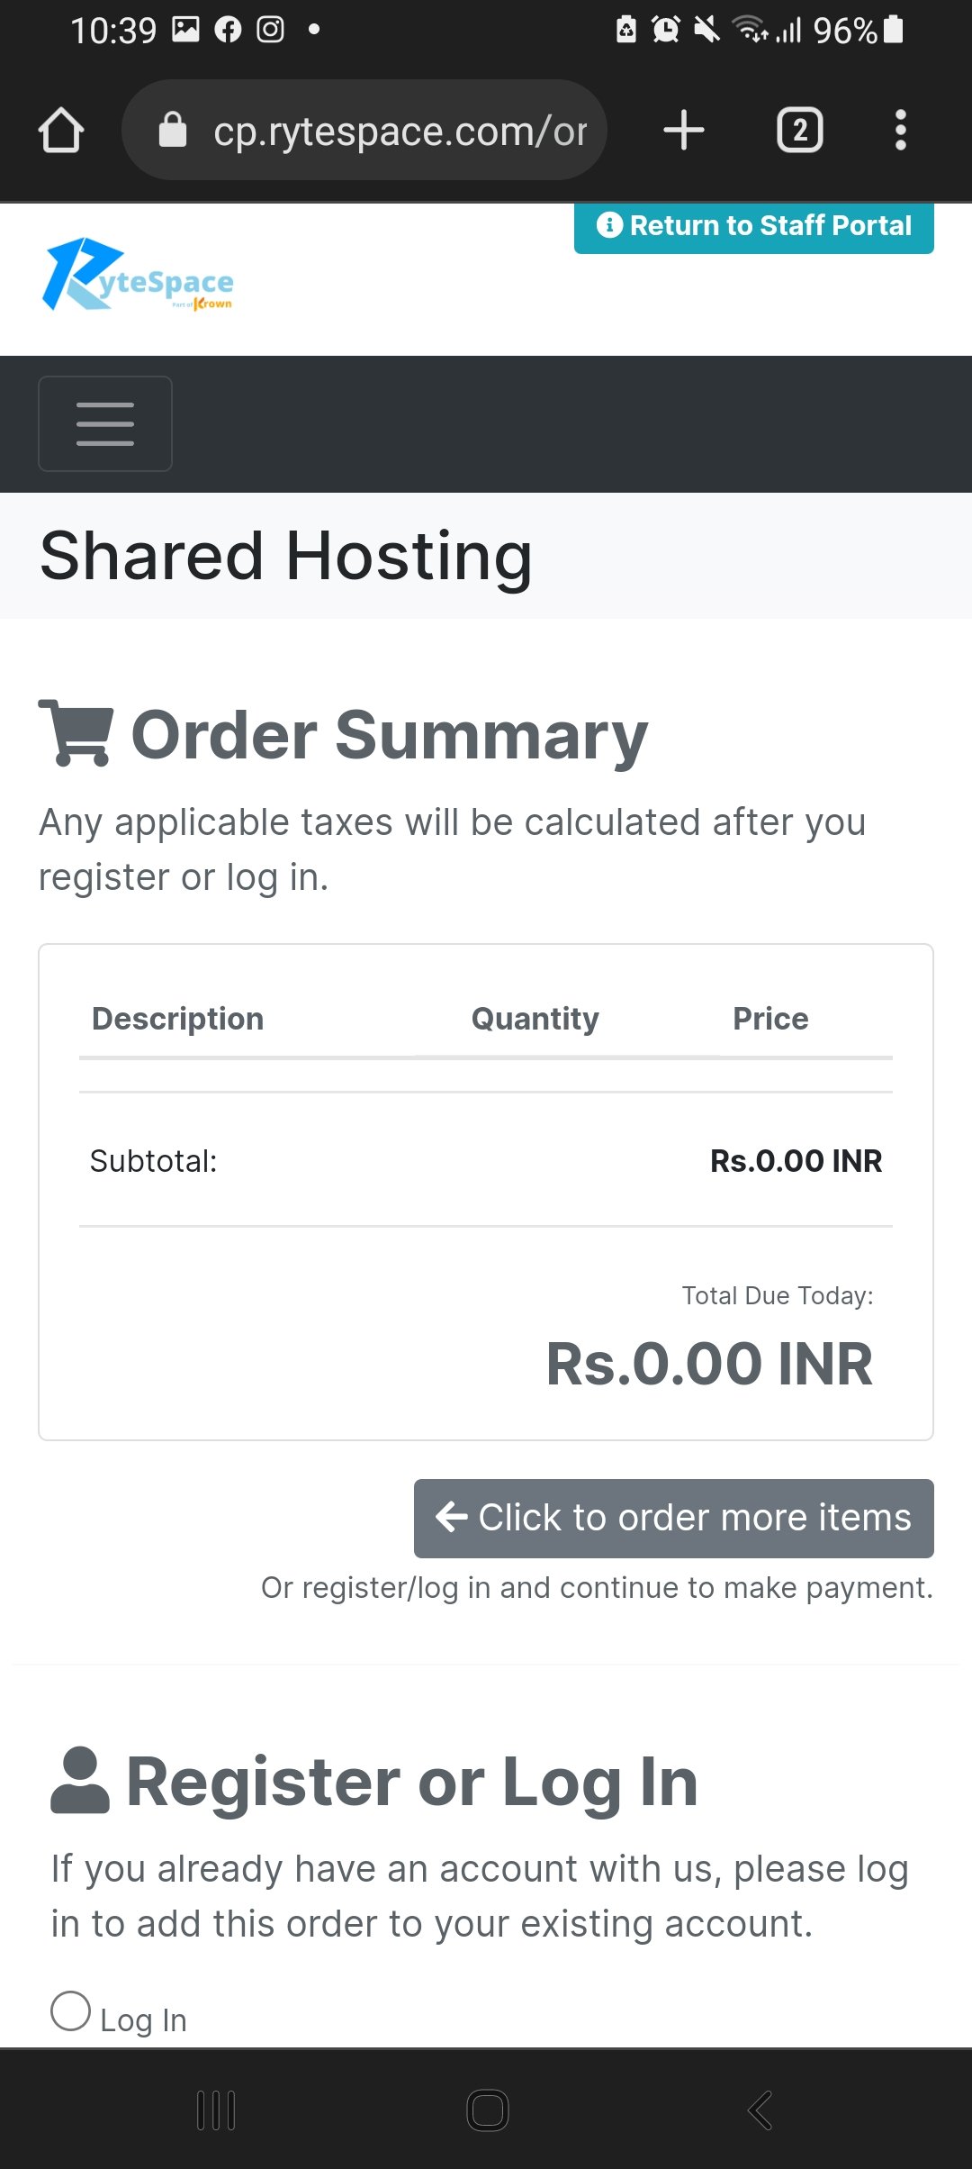This screenshot has height=2169, width=972.
Task: Tap the Android recent apps button
Action: click(216, 2110)
